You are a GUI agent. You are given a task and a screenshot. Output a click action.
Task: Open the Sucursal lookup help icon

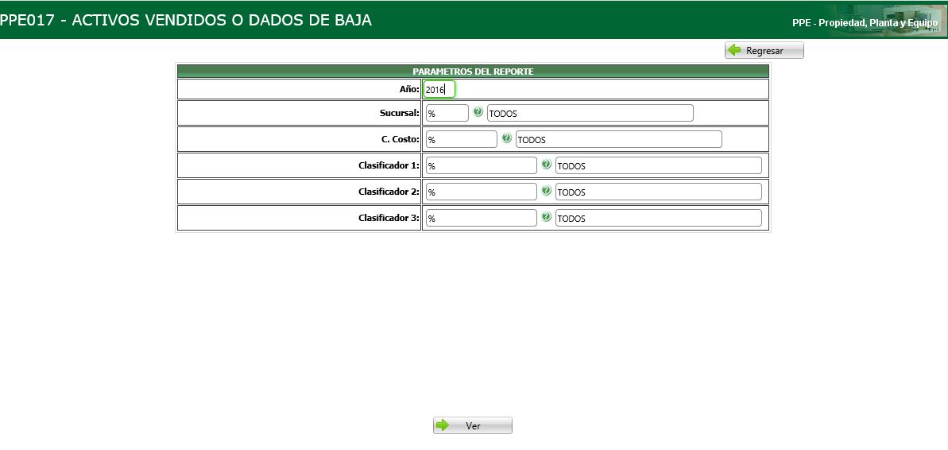point(478,112)
